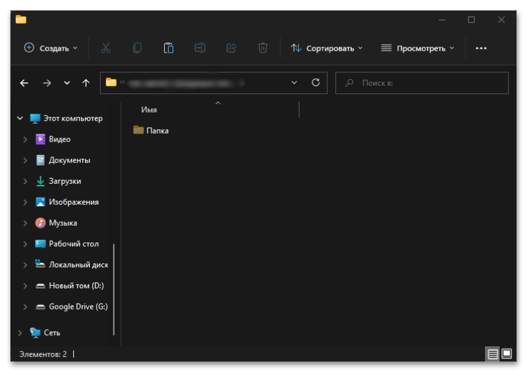Refresh the current folder view
The height and width of the screenshot is (372, 527).
pos(316,83)
